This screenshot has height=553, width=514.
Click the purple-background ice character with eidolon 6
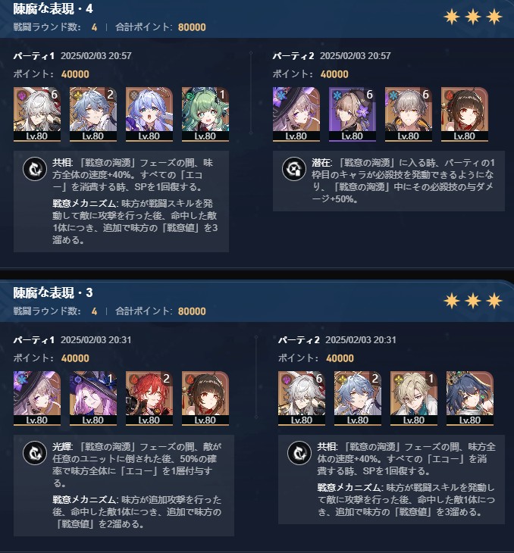(x=353, y=114)
